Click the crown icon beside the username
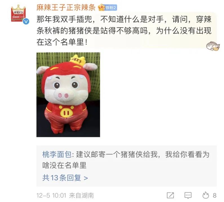Viewport: 224px width, 202px height. (101, 8)
